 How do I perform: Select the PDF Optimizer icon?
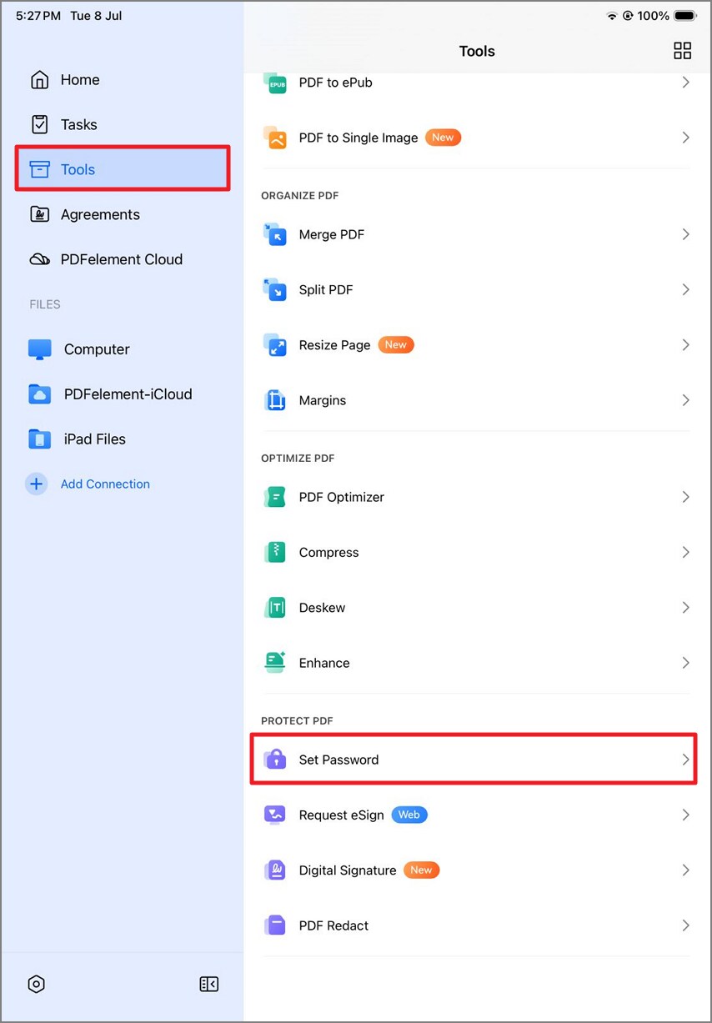274,497
